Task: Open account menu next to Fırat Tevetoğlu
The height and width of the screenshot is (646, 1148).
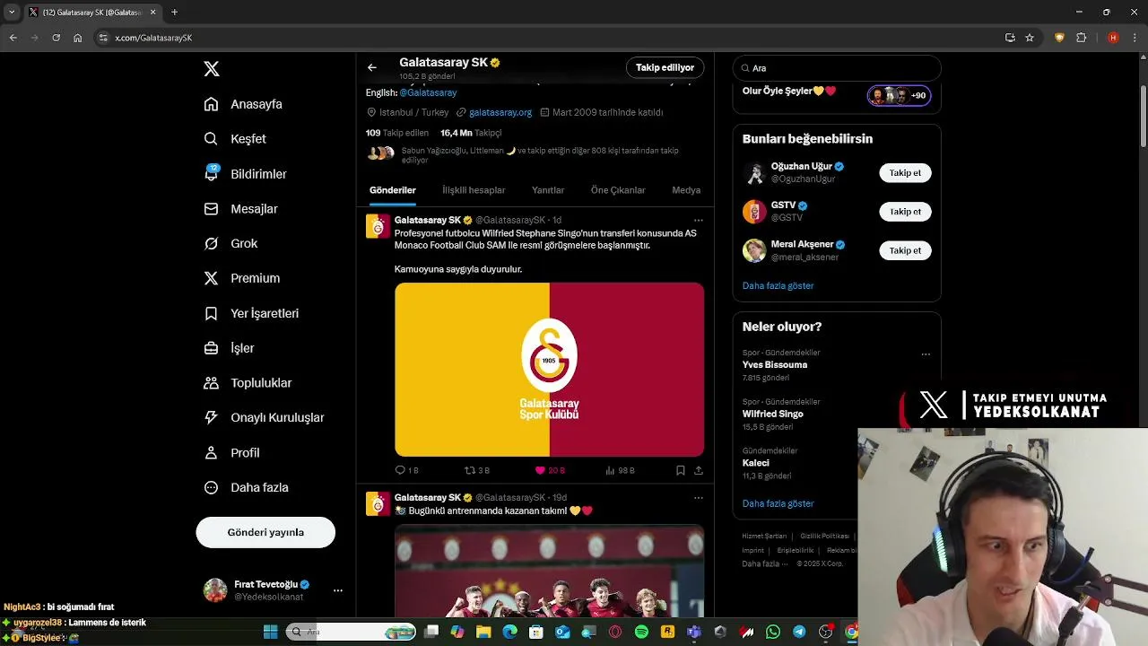Action: [x=338, y=590]
